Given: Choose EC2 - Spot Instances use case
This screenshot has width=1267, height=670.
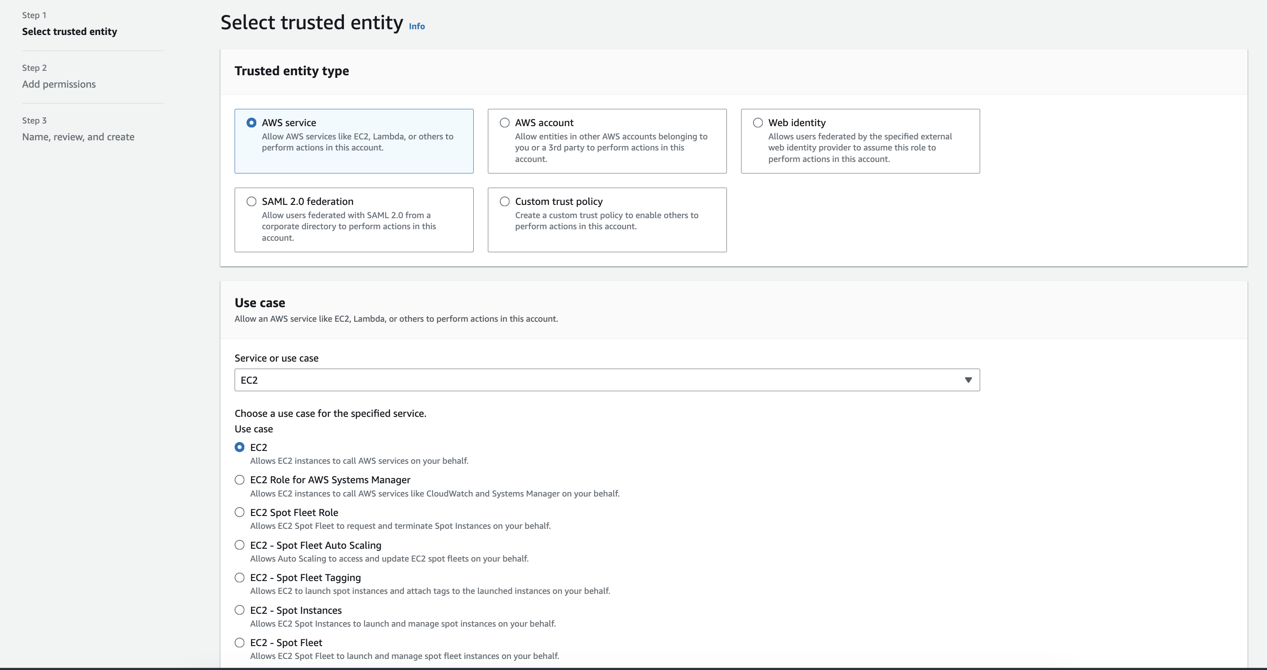Looking at the screenshot, I should [x=239, y=610].
